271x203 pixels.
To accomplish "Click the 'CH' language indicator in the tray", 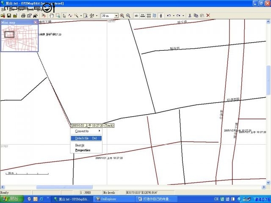I will (x=216, y=199).
